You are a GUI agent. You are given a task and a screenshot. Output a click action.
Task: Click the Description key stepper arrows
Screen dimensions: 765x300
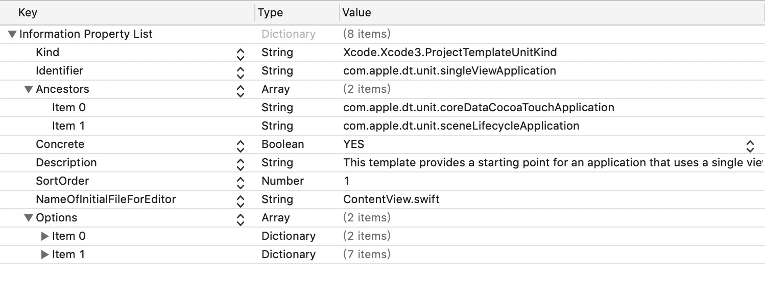coord(241,163)
